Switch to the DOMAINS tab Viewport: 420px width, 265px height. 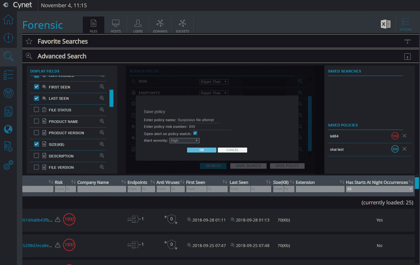(x=160, y=25)
